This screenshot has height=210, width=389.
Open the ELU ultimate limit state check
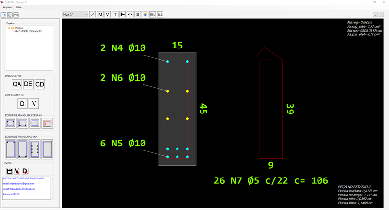click(153, 15)
